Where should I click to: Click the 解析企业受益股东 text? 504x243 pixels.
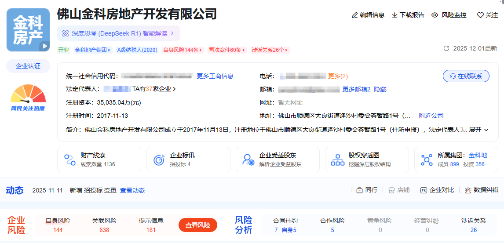280,164
